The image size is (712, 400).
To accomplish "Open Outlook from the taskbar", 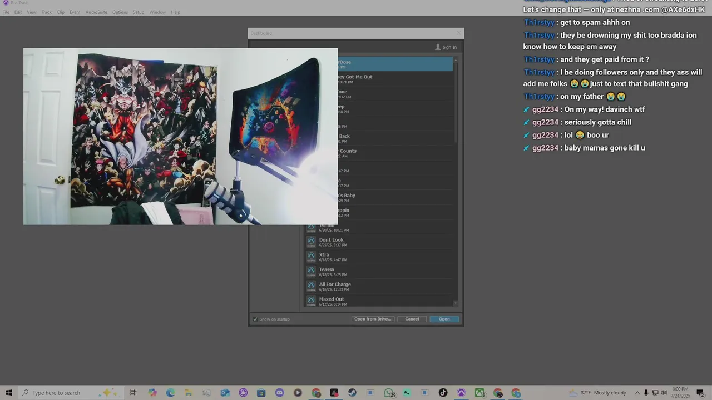I will (x=225, y=393).
